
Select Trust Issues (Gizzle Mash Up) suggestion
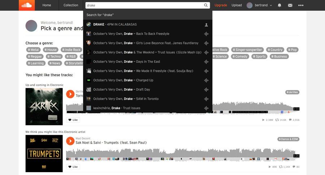pos(148,52)
